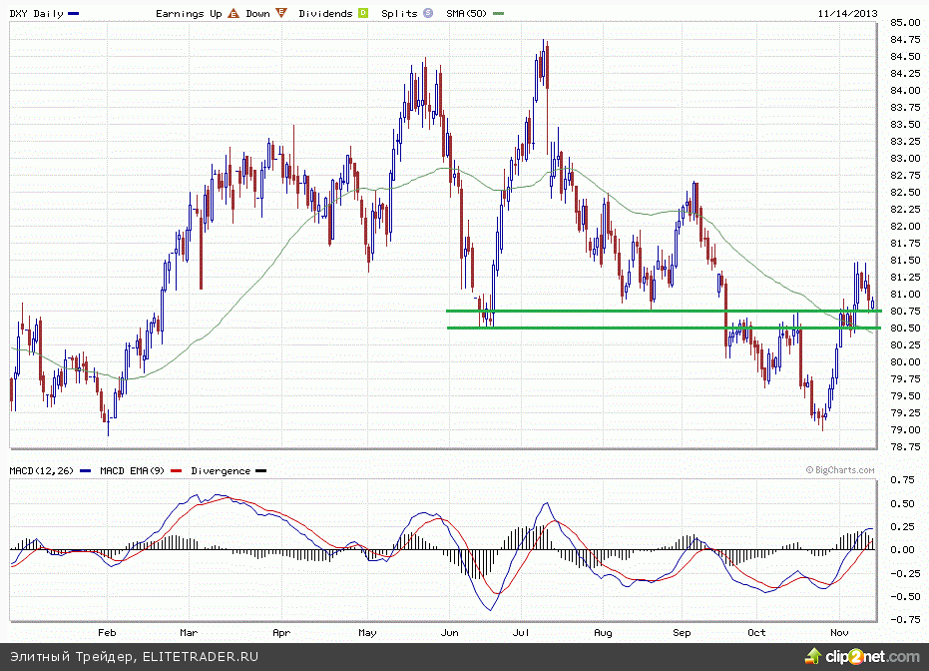929x671 pixels.
Task: Click the Earnings Down triangle icon
Action: click(280, 14)
